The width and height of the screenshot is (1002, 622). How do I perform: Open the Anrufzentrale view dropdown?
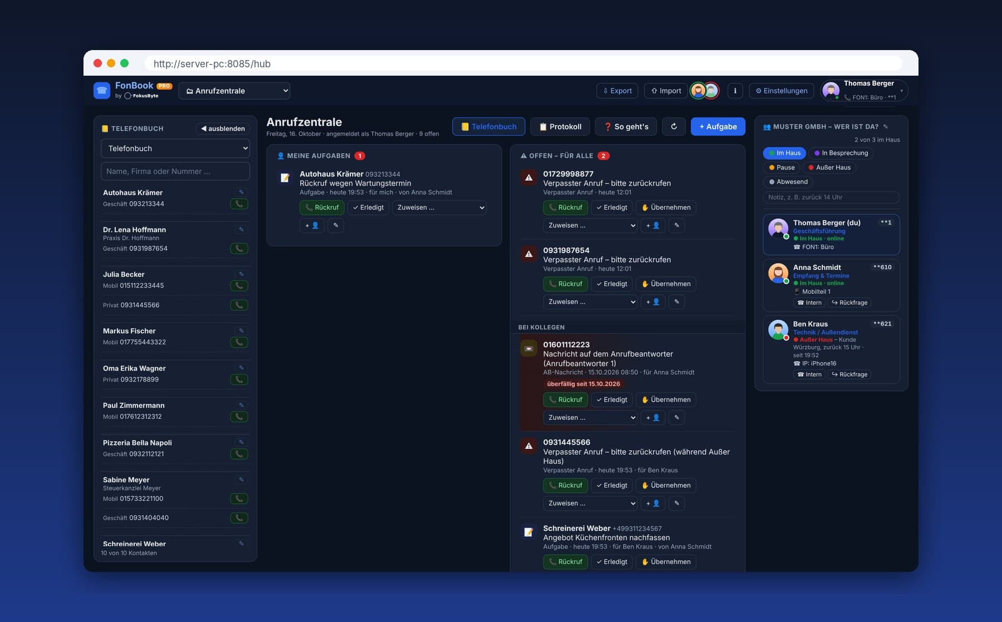pos(234,91)
